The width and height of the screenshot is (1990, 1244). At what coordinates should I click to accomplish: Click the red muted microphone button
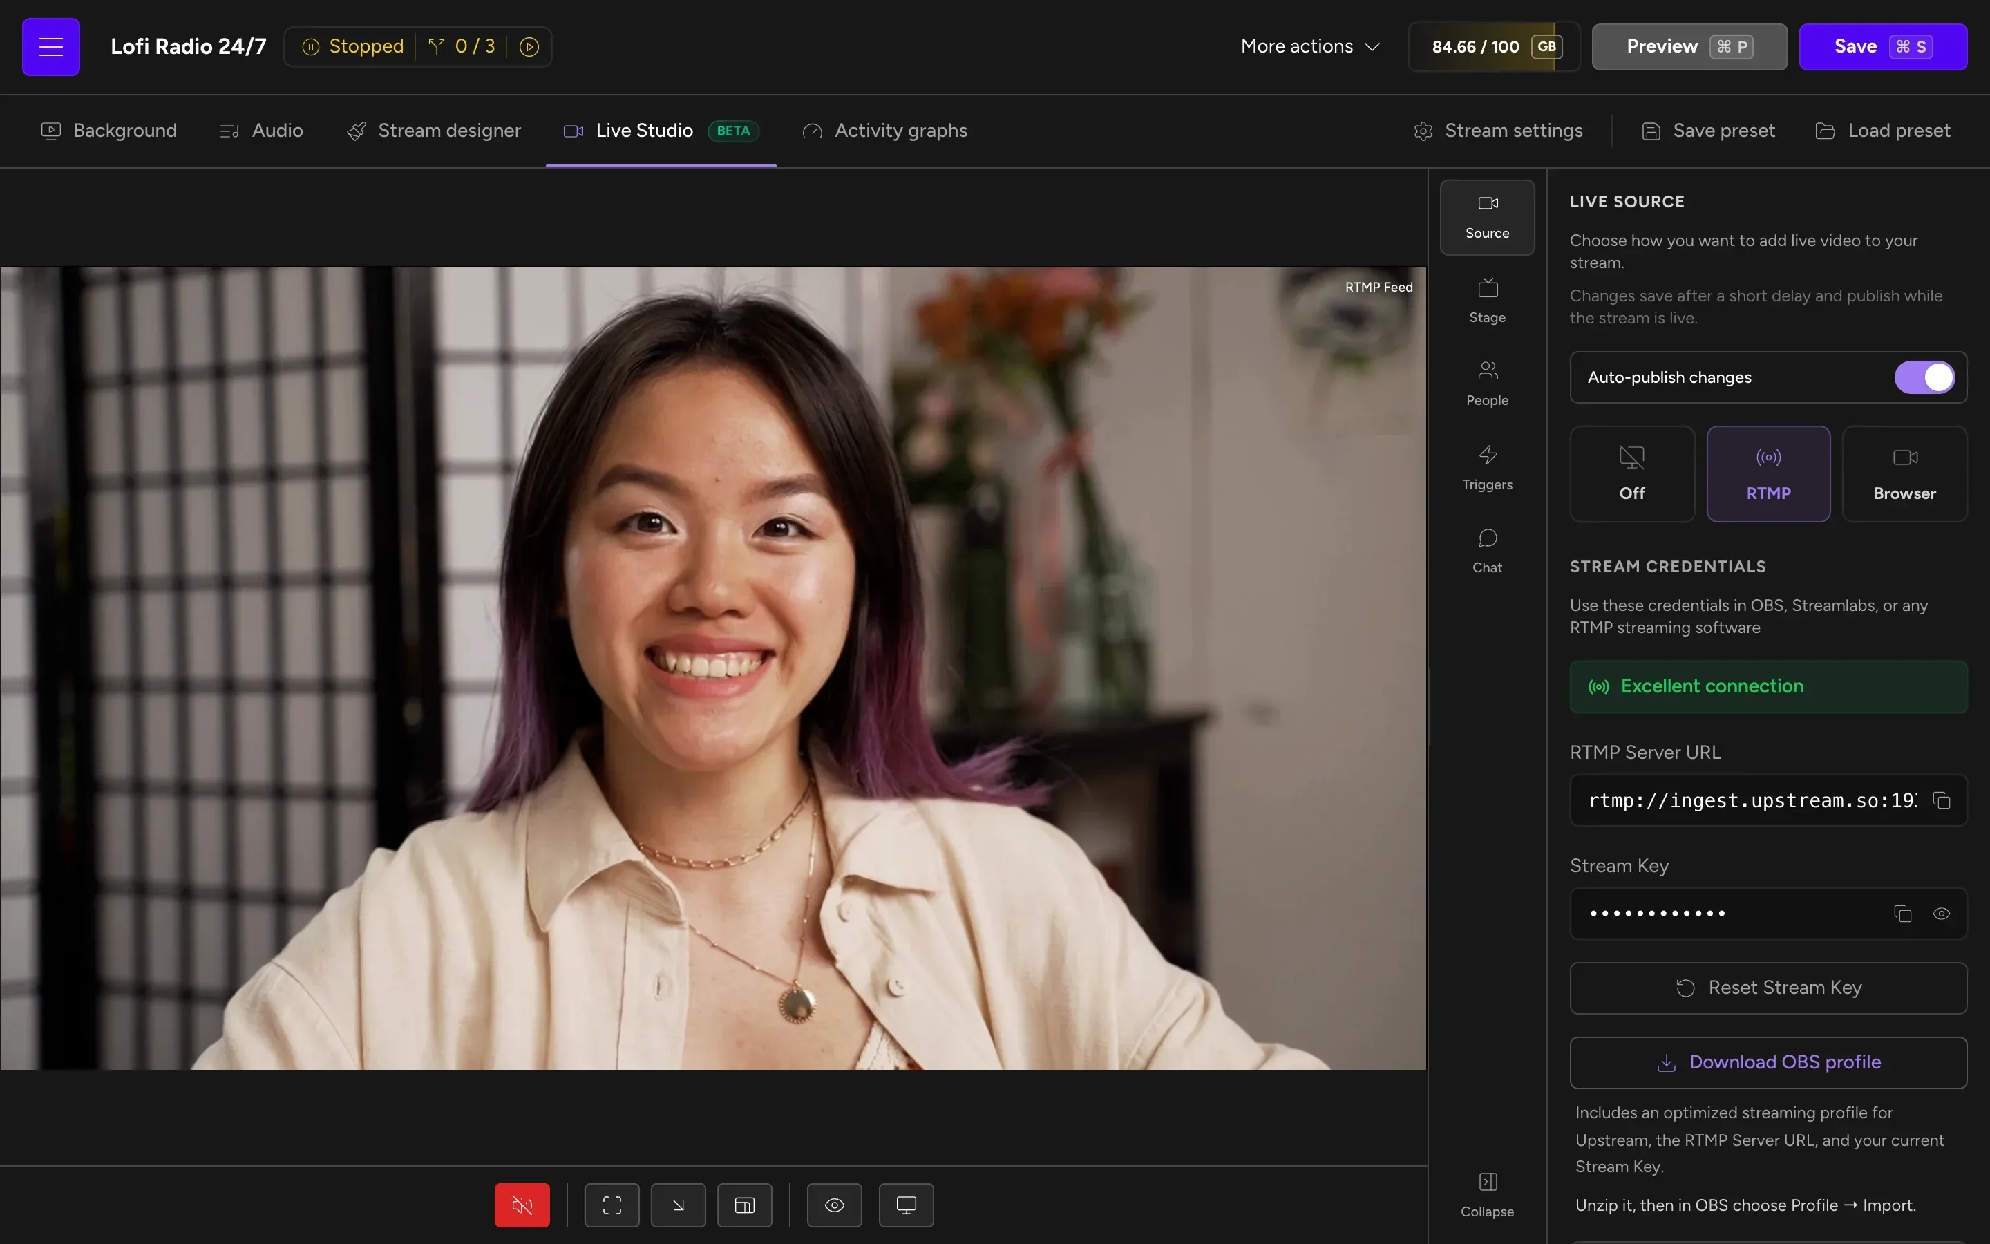pos(522,1205)
